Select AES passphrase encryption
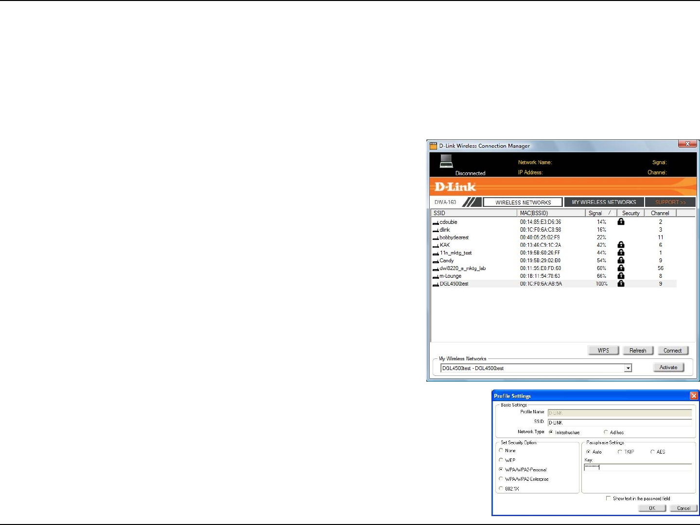This screenshot has width=700, height=525. click(x=652, y=452)
